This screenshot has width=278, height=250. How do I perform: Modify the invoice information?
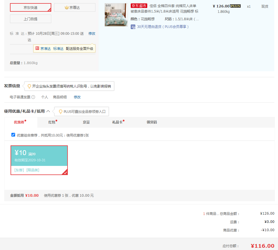click(77, 97)
